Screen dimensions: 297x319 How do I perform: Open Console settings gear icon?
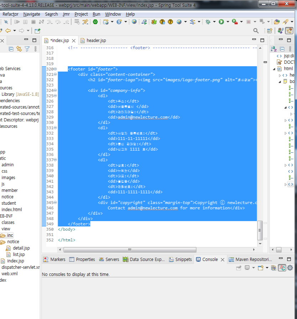tap(290, 268)
